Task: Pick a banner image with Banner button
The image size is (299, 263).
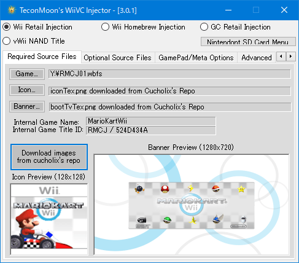Action: [27, 106]
